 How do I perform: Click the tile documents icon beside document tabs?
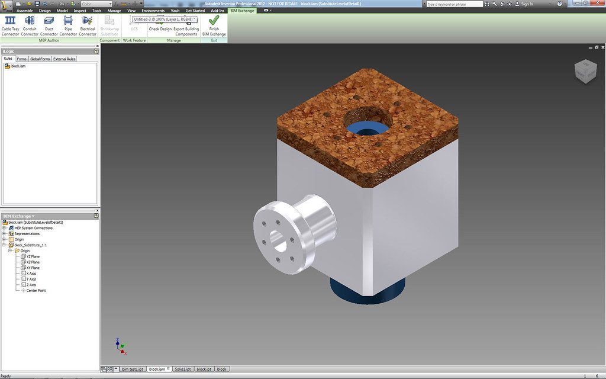(109, 370)
